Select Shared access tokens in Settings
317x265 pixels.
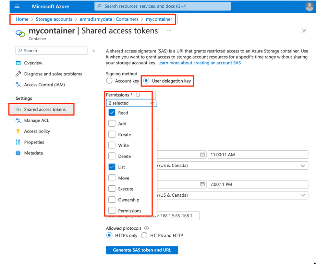pos(42,109)
